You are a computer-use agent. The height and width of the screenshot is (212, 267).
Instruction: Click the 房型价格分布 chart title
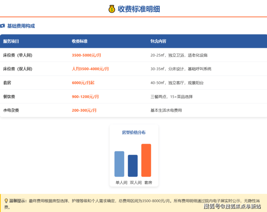tap(134, 132)
